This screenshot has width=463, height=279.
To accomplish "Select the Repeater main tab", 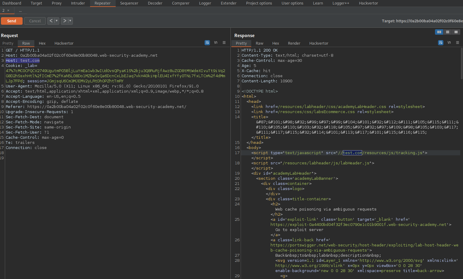I will pos(103,3).
